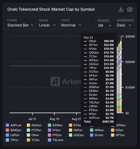Toggle the AAPLon legend series
The width and height of the screenshot is (140, 149).
tap(14, 125)
